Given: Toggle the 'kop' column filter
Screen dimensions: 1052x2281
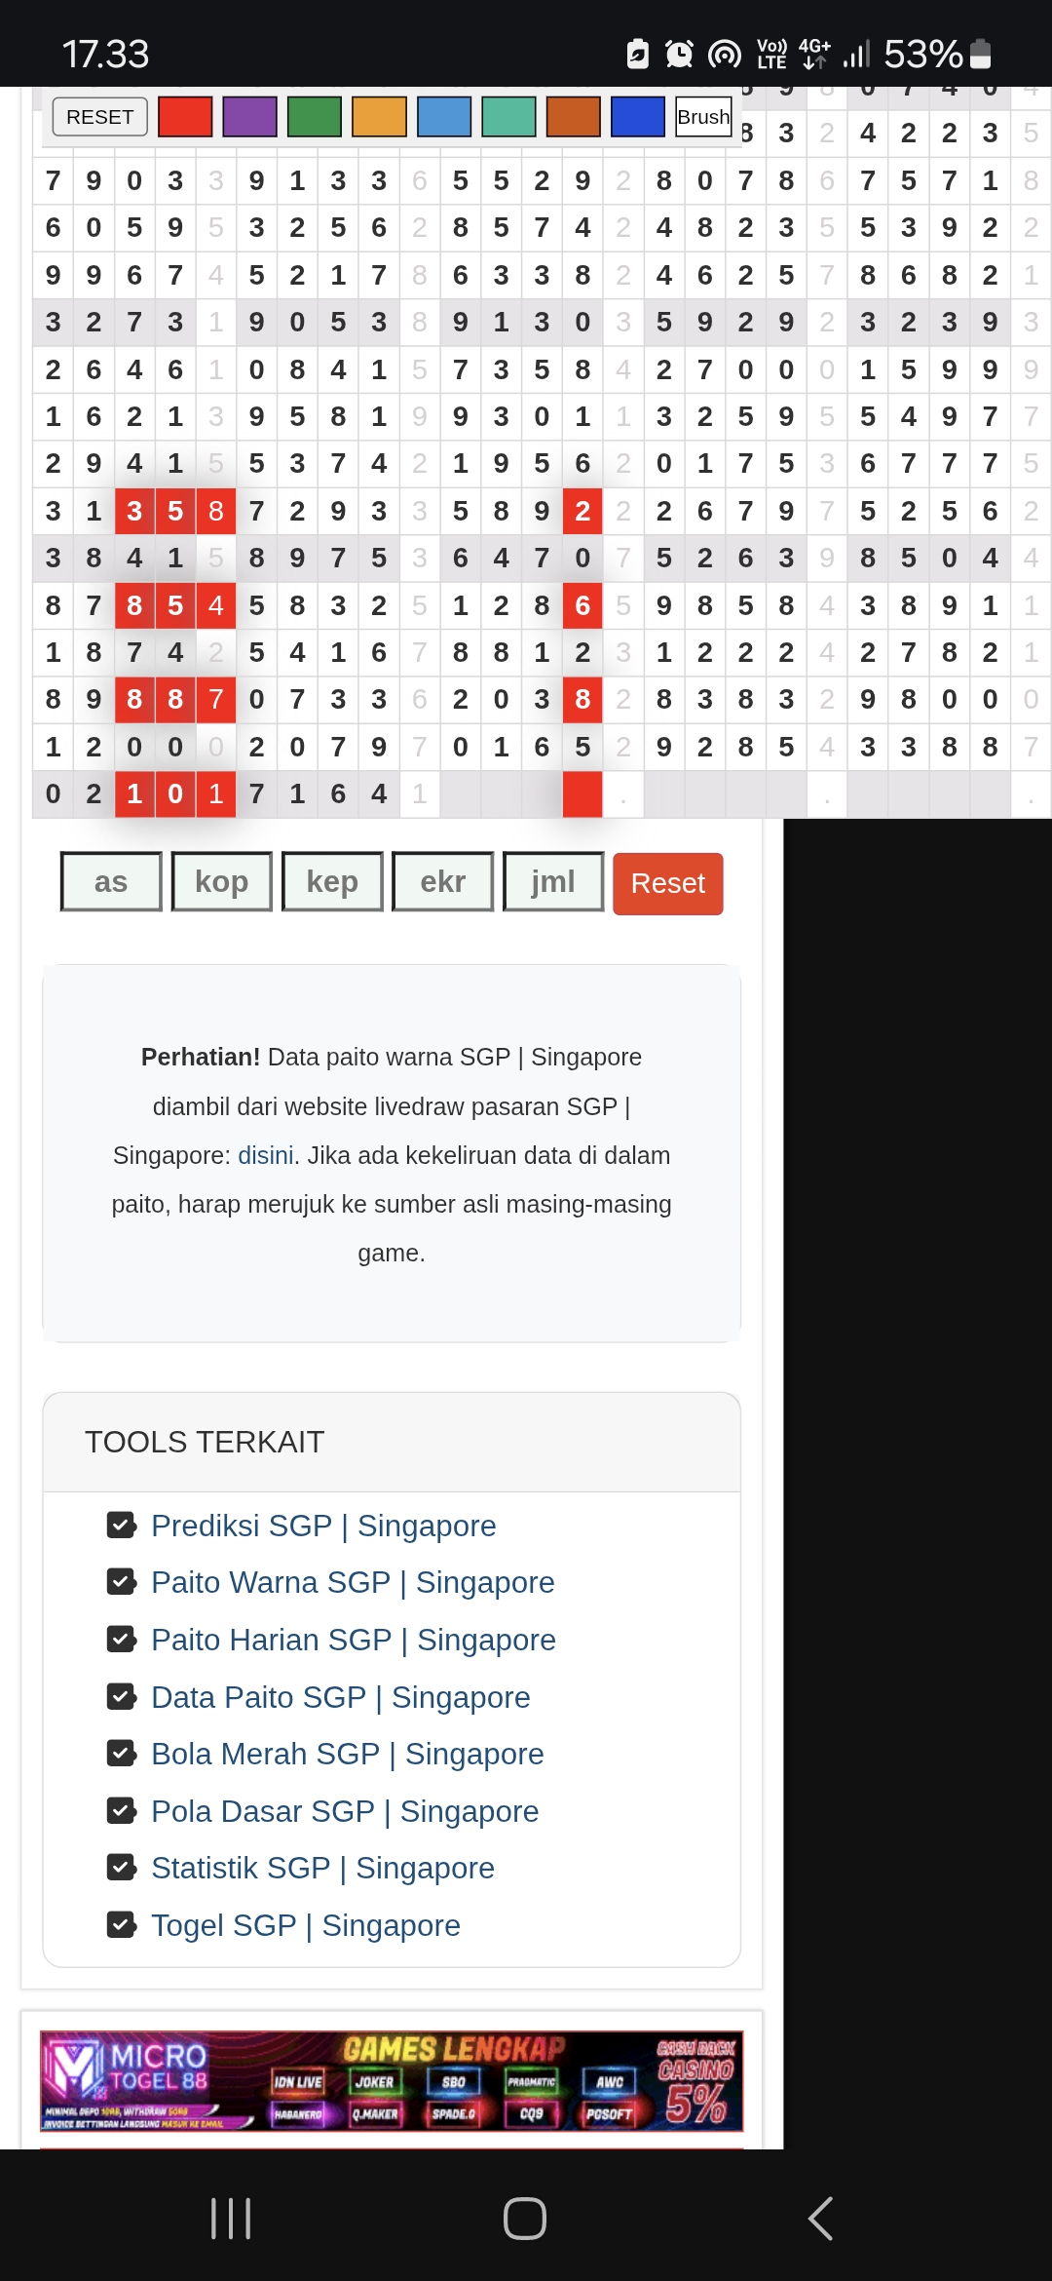Looking at the screenshot, I should [221, 882].
